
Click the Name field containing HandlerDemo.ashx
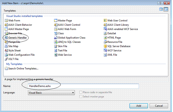tap(83, 86)
